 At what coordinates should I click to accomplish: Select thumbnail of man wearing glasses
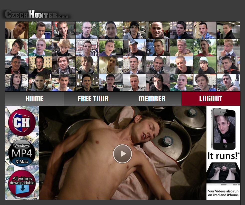87,30
